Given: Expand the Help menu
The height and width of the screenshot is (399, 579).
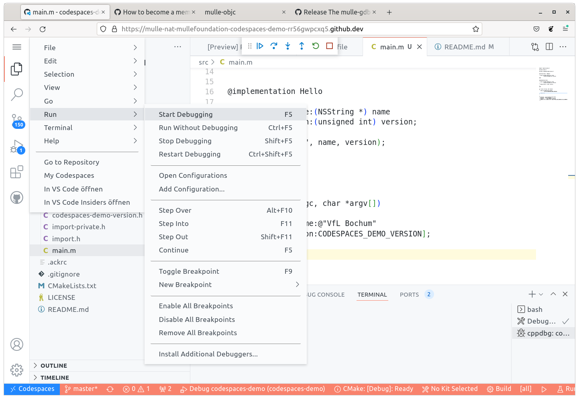Looking at the screenshot, I should pyautogui.click(x=87, y=141).
